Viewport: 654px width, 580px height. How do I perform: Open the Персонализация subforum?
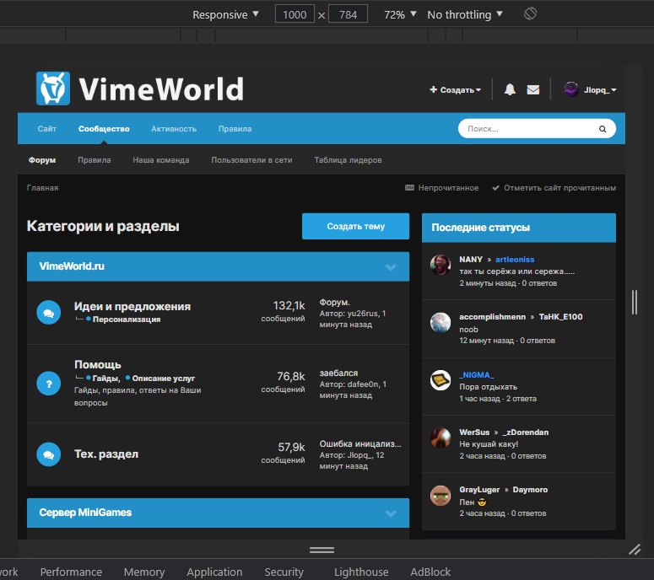pos(127,320)
